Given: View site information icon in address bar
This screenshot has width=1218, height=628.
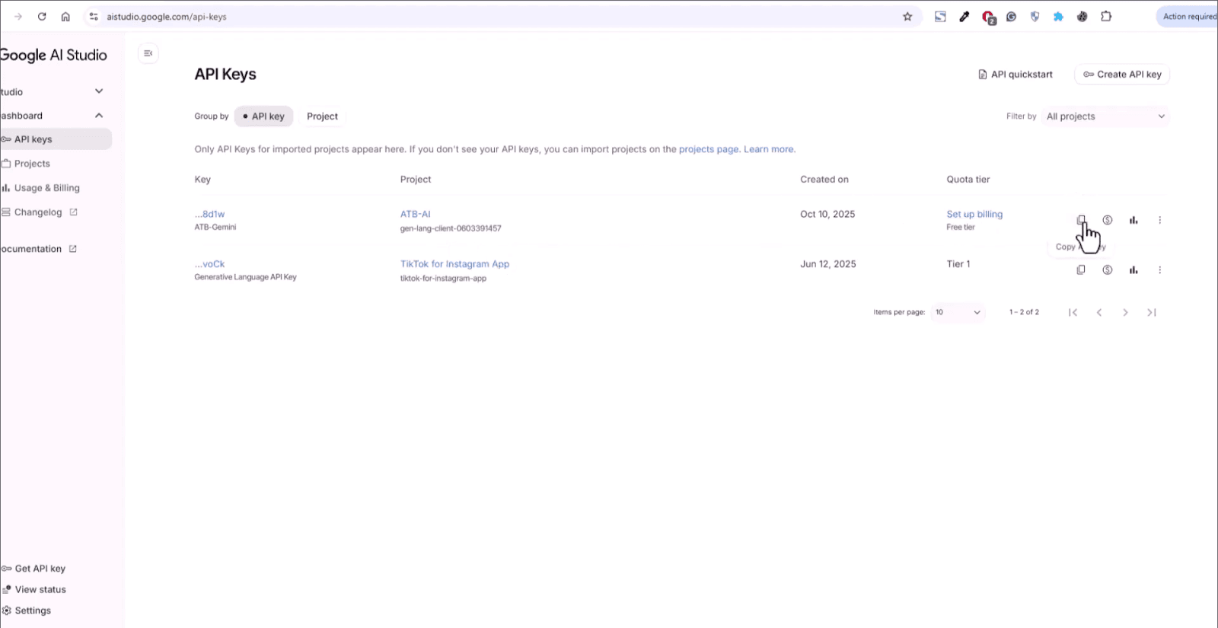Looking at the screenshot, I should coord(94,17).
